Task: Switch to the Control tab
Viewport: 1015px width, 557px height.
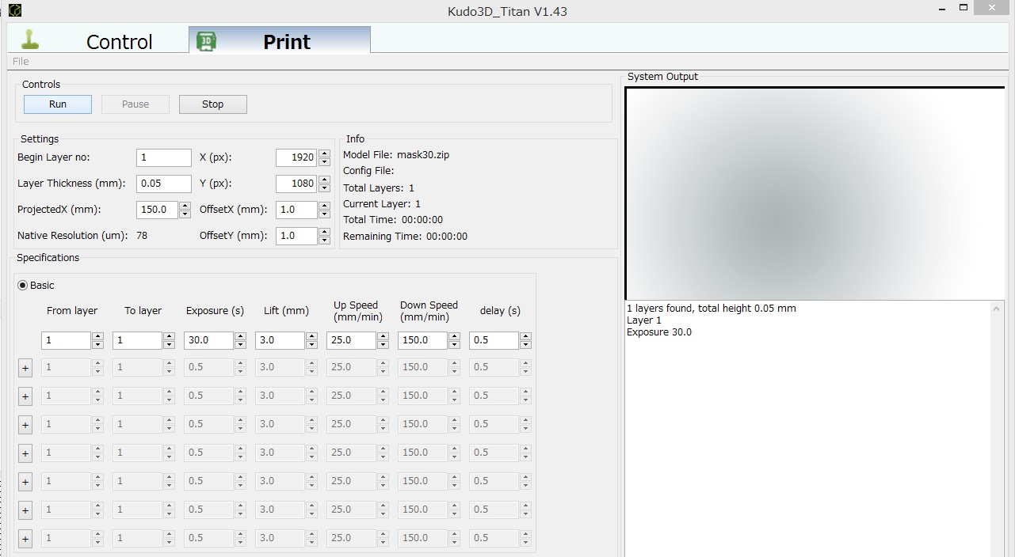Action: tap(119, 41)
